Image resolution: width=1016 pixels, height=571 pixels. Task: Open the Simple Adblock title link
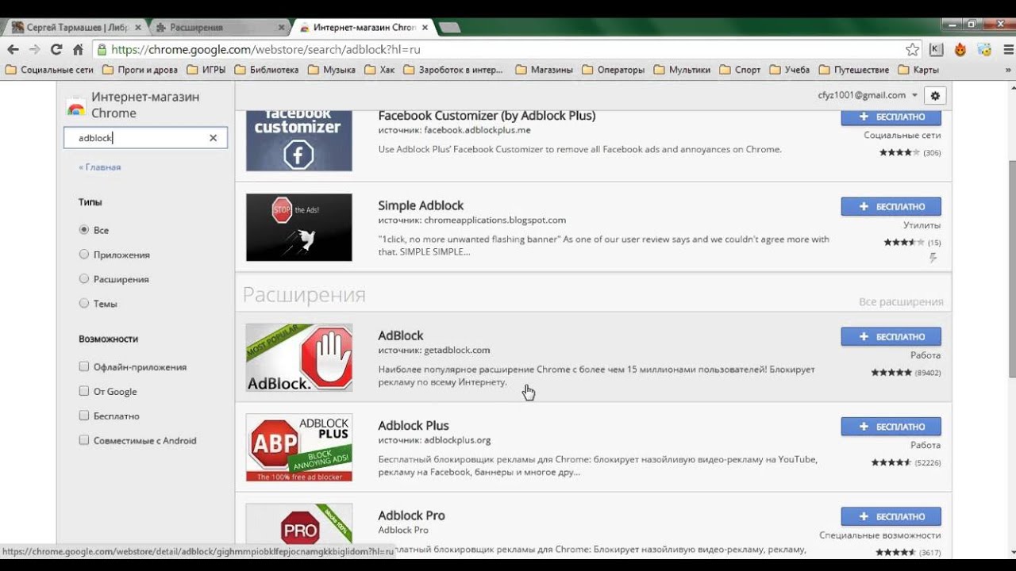[x=421, y=205]
